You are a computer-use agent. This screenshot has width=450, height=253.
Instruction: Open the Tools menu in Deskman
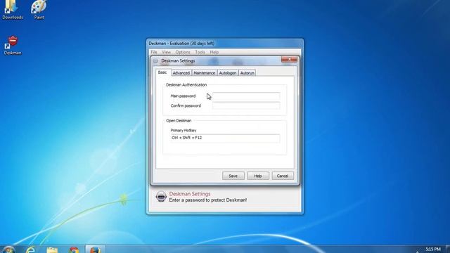[x=200, y=52]
